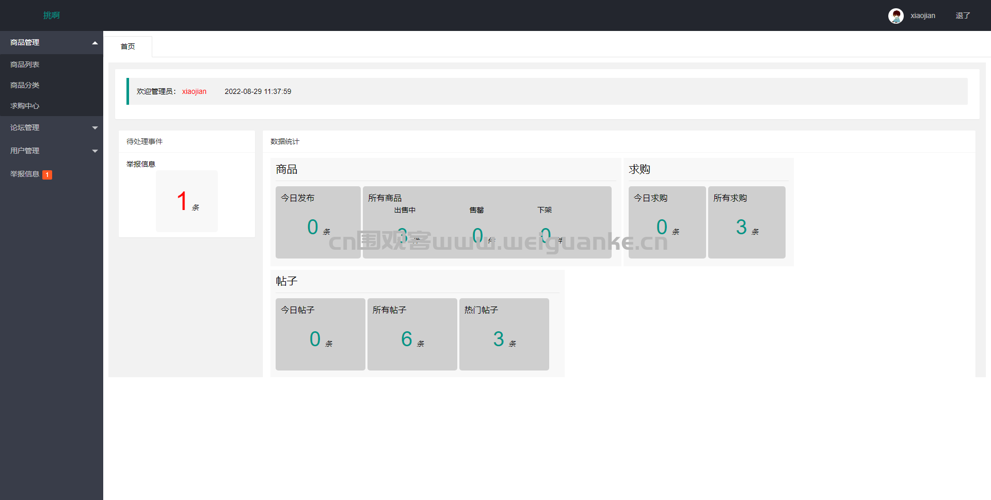Click the 商品 section heading
The image size is (991, 500).
(x=286, y=169)
